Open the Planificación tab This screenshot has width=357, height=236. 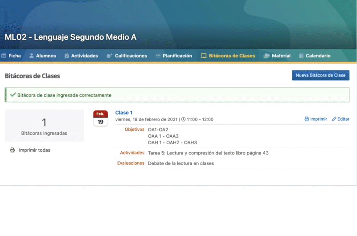[174, 56]
